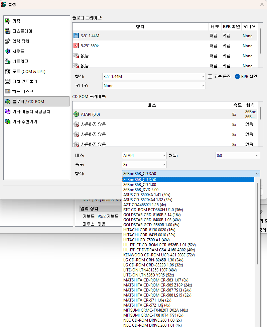Viewport: 267px width, 327px height.
Task: Open the 하드 디스크 category icon
Action: (8, 91)
